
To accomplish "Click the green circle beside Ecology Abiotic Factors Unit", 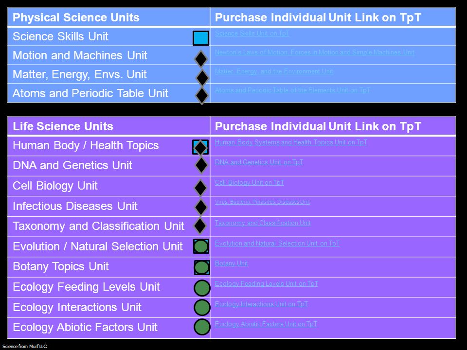I will (x=202, y=327).
